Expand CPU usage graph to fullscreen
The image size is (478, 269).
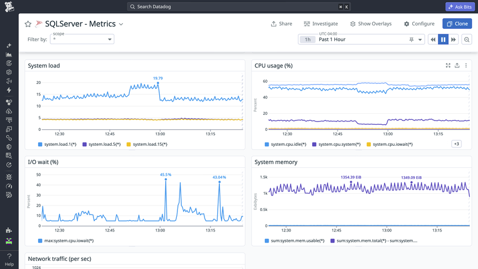(x=448, y=66)
